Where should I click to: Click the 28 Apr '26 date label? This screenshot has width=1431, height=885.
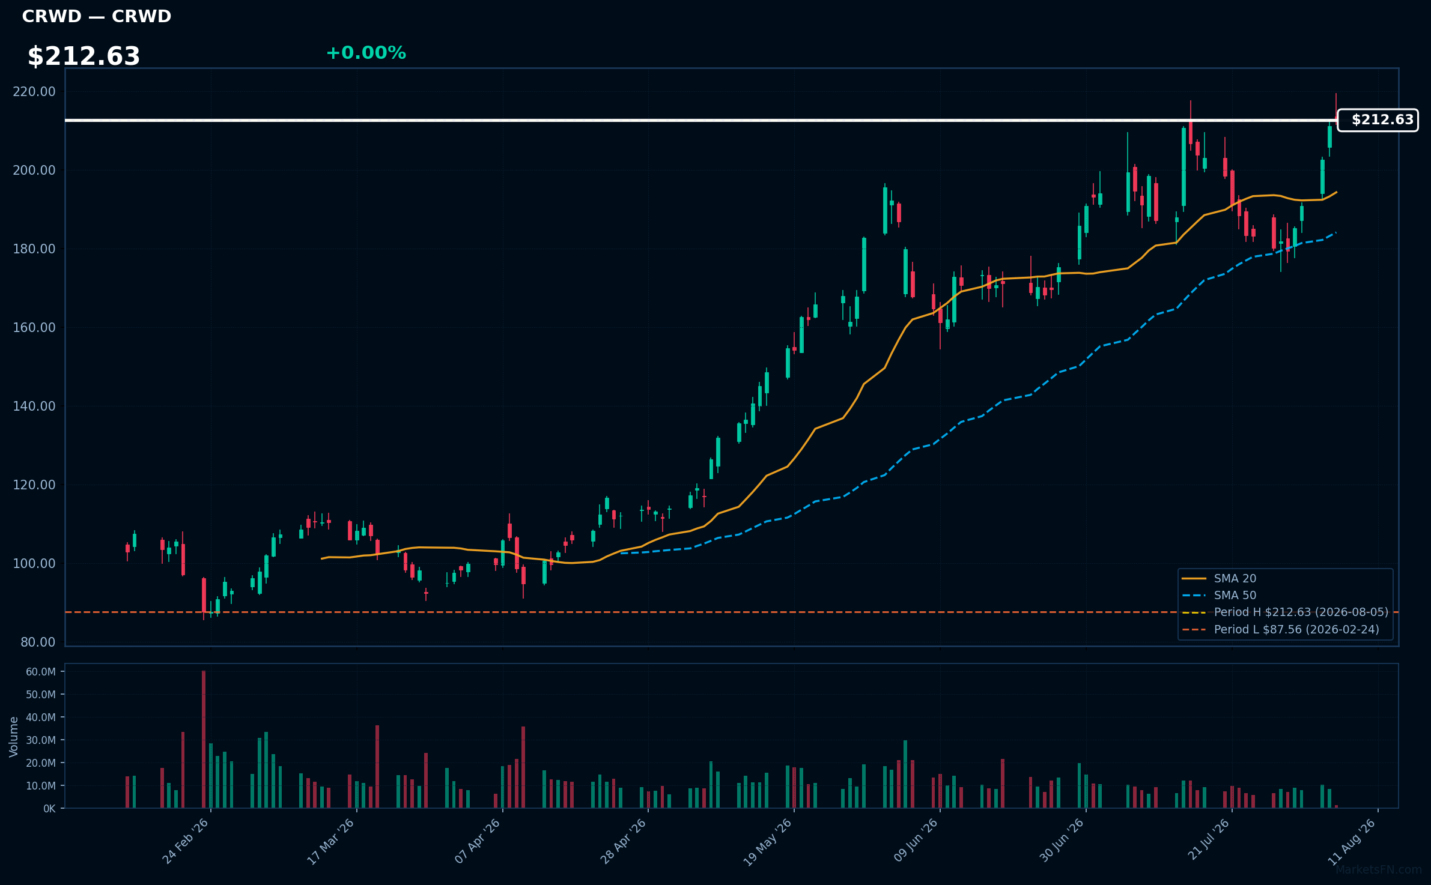point(623,841)
